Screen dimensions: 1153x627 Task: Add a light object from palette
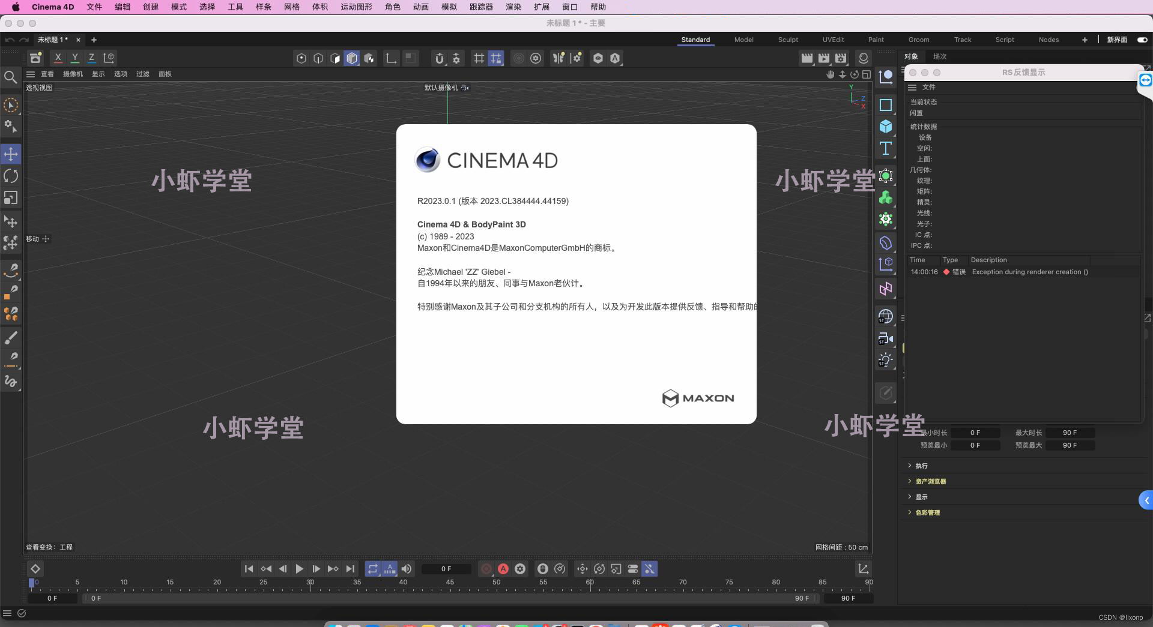tap(886, 359)
